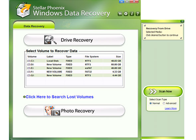Click the double chevron on Scan Now
Image resolution: width=196 pixels, height=140 pixels.
[x=153, y=91]
